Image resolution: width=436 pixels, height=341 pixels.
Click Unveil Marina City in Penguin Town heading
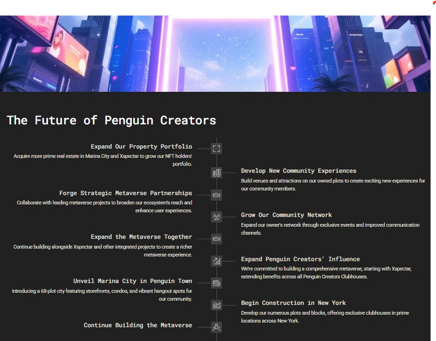point(133,281)
